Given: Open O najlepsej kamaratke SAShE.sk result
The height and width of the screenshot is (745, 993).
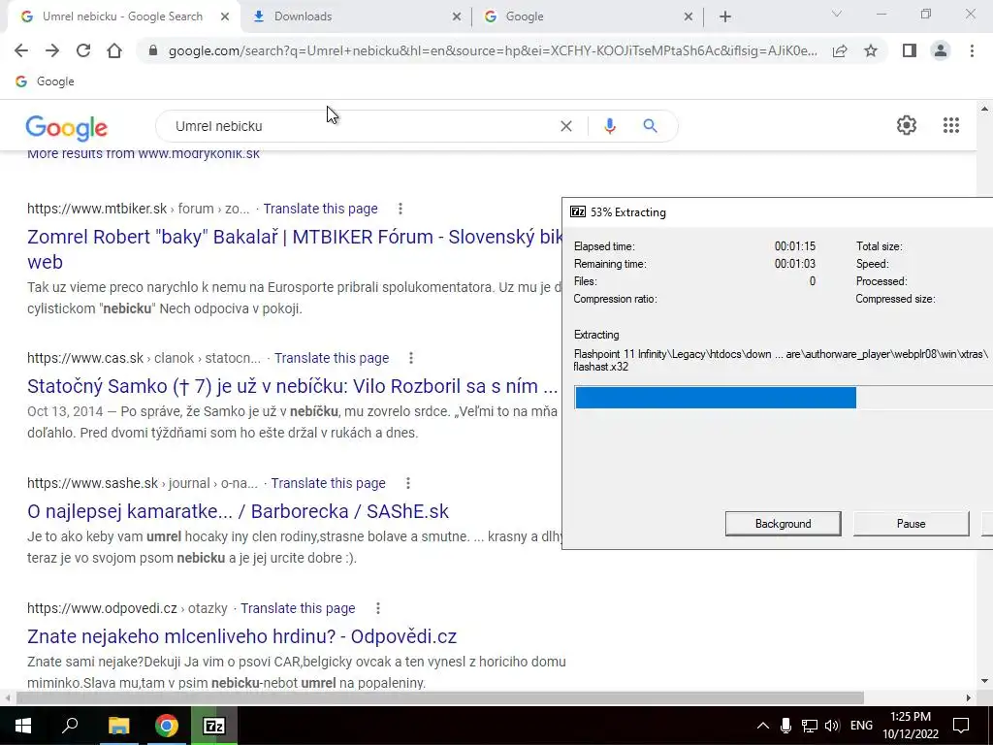Looking at the screenshot, I should click(239, 511).
